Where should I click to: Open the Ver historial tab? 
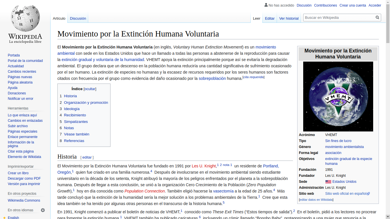coord(289,19)
